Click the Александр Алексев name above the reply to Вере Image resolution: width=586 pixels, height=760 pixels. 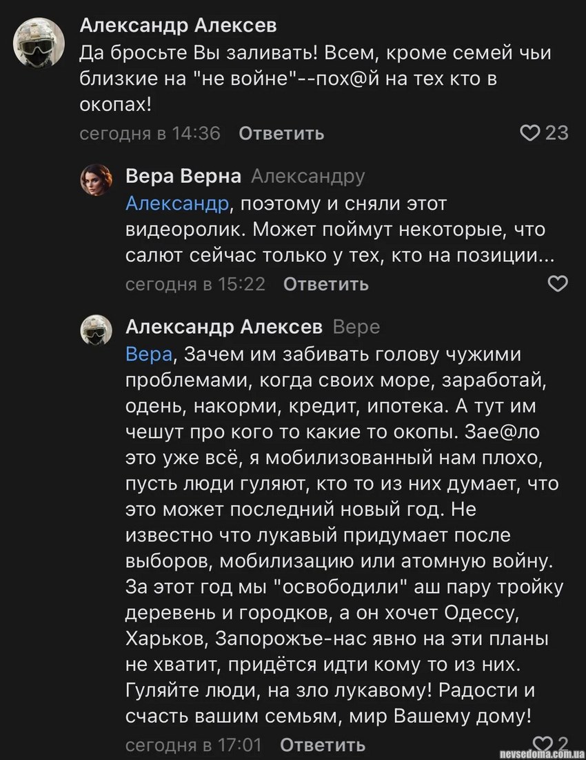pos(223,326)
